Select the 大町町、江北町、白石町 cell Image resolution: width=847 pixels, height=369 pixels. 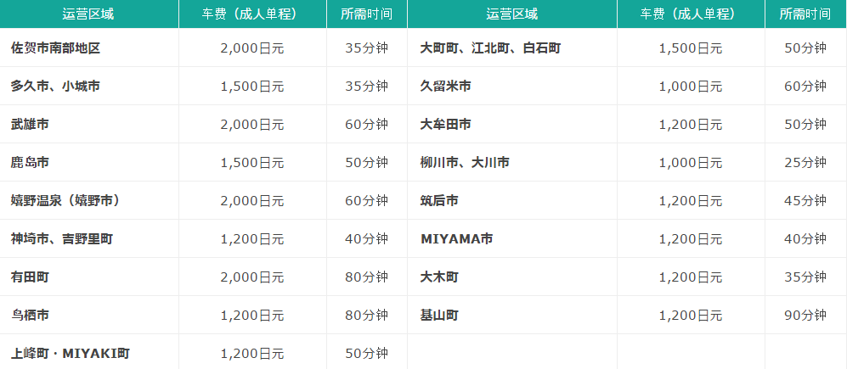pos(490,48)
